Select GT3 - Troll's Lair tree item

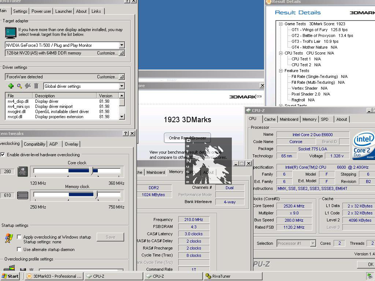pos(315,41)
